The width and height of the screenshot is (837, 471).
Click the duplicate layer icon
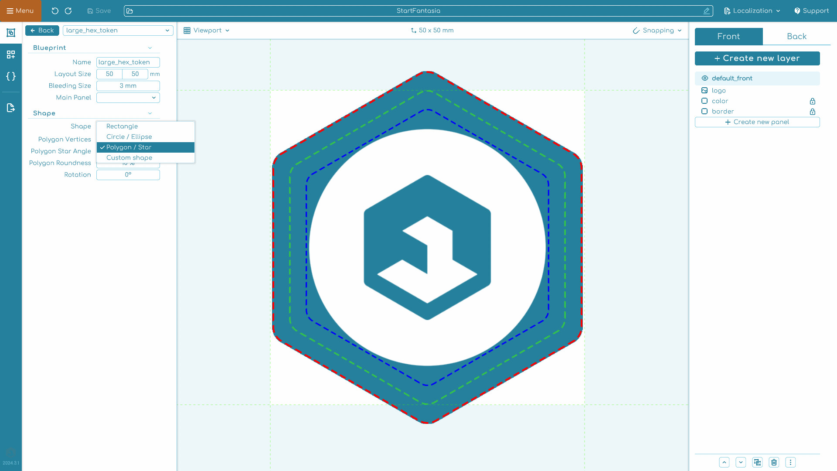(757, 462)
